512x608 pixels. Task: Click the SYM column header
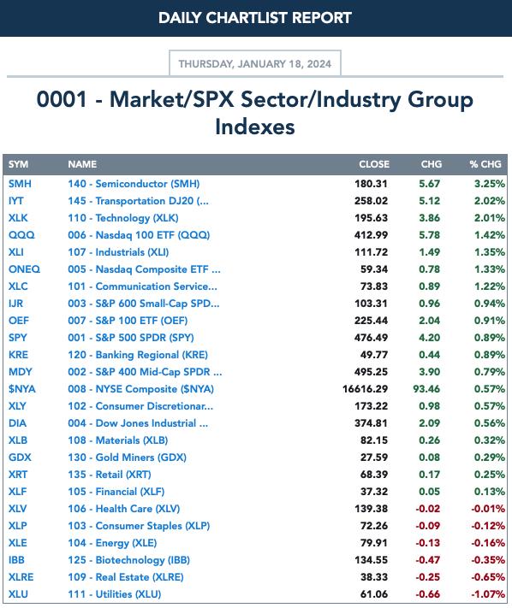[18, 164]
